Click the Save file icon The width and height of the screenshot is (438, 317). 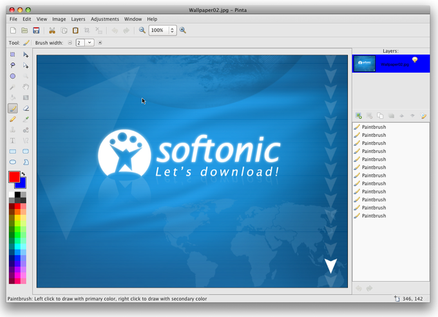coord(36,30)
